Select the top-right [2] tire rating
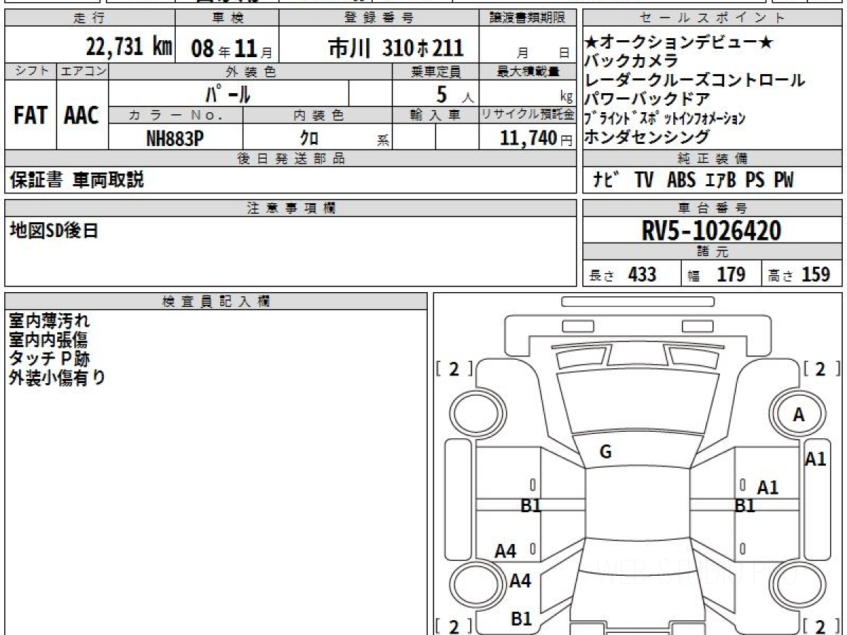The width and height of the screenshot is (847, 635). point(819,368)
